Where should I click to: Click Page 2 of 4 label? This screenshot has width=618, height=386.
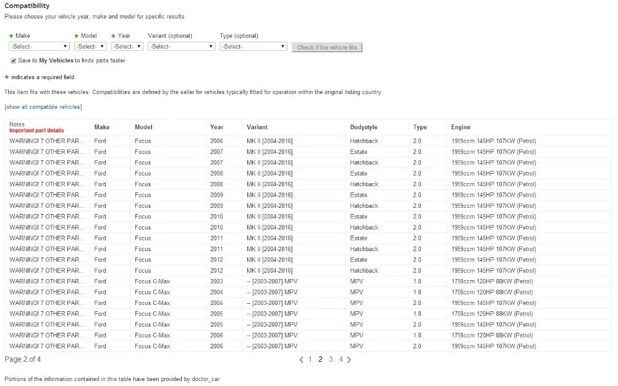coord(22,359)
